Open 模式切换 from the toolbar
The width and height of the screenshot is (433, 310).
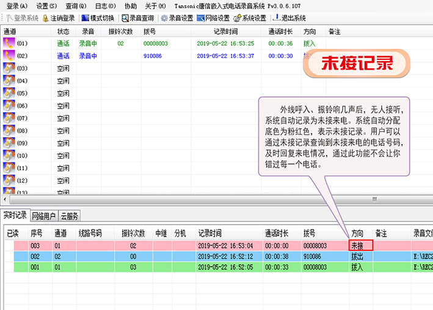click(x=86, y=18)
